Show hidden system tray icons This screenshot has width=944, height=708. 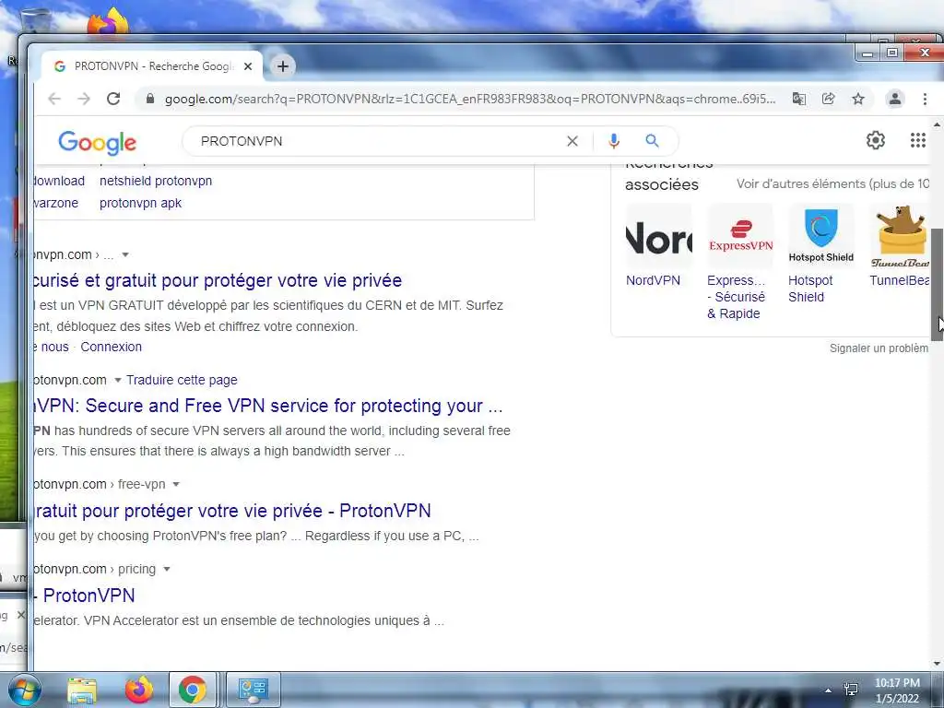coord(829,690)
